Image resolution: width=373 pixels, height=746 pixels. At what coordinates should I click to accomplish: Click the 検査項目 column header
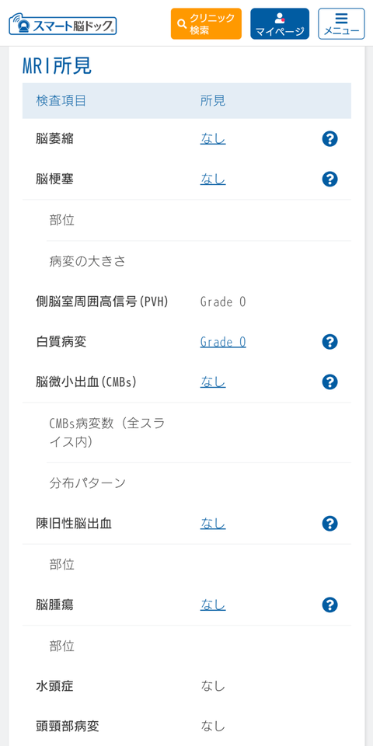pyautogui.click(x=61, y=101)
